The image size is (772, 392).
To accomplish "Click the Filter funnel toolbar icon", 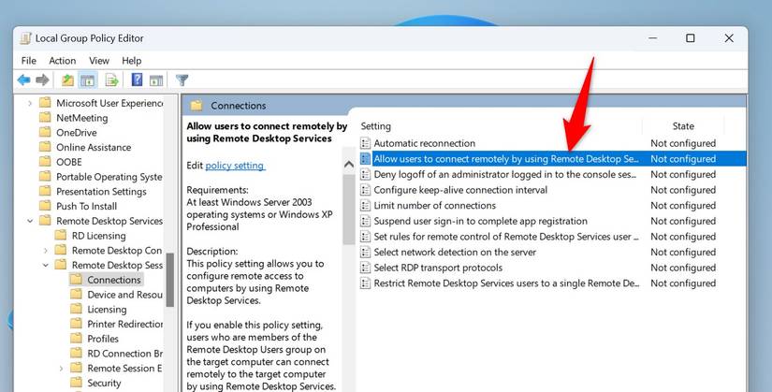I will point(182,80).
